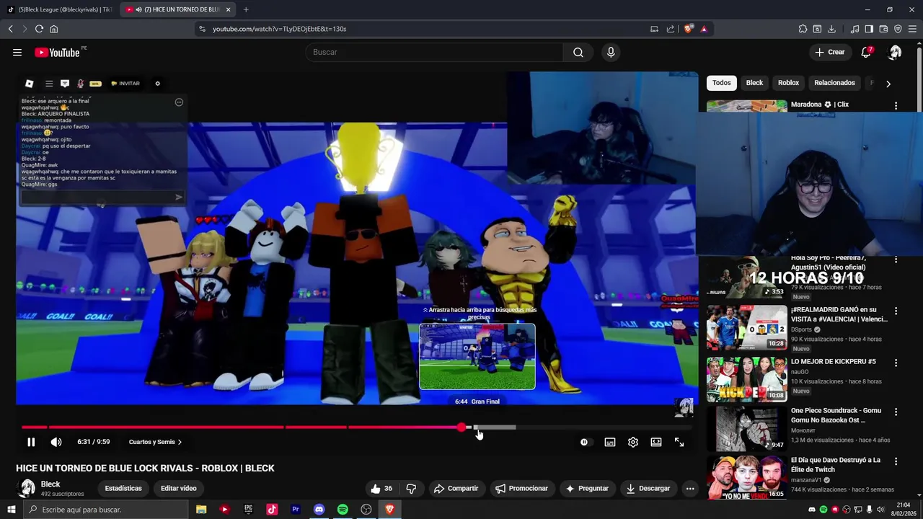
Task: Enter full screen mode
Action: point(679,442)
